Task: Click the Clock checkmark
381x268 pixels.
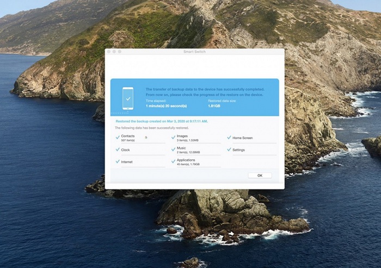Action: click(x=118, y=149)
